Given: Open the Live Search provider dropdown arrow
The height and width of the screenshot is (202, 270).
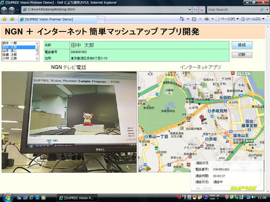Looking at the screenshot, I should tap(267, 9).
